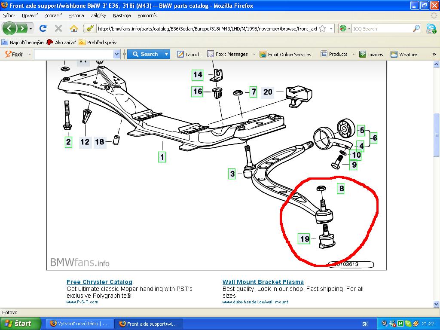Click the ICQ search magnifier icon
Screen dimensions: 440x330
coord(416,29)
